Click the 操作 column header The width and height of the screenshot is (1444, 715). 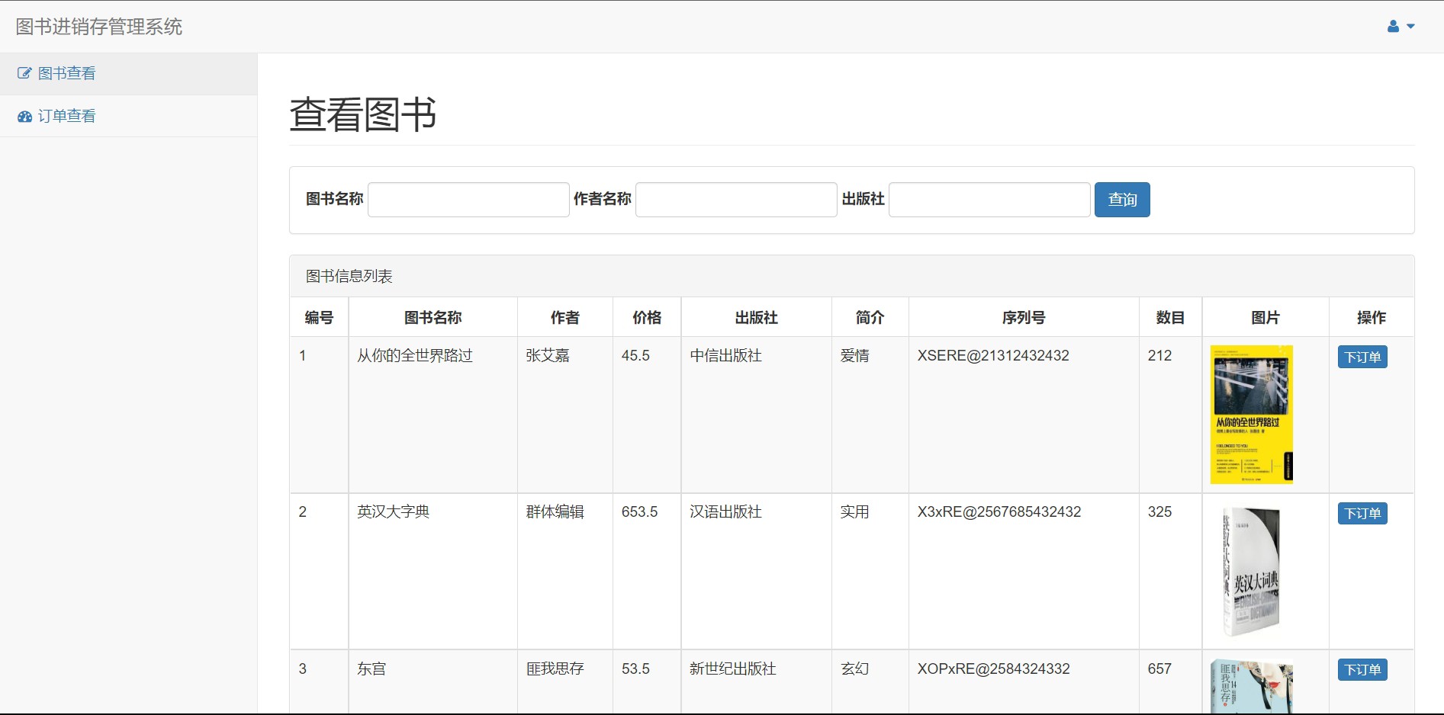tap(1372, 317)
